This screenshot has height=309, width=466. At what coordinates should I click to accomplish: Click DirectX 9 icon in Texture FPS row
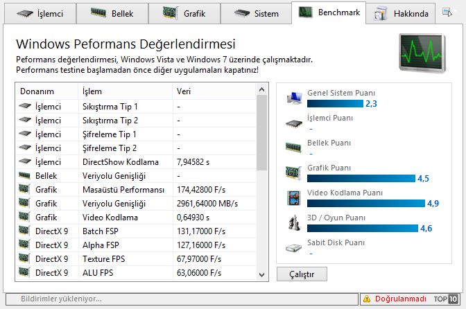coord(24,258)
